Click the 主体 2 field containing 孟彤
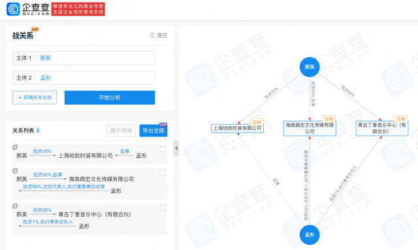418x250 pixels. tap(84, 78)
